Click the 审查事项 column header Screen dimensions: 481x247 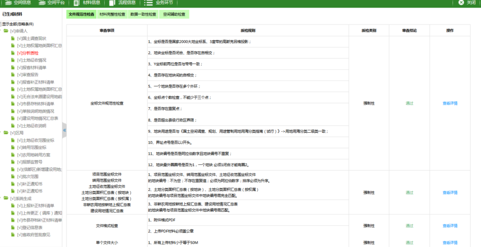(x=107, y=30)
